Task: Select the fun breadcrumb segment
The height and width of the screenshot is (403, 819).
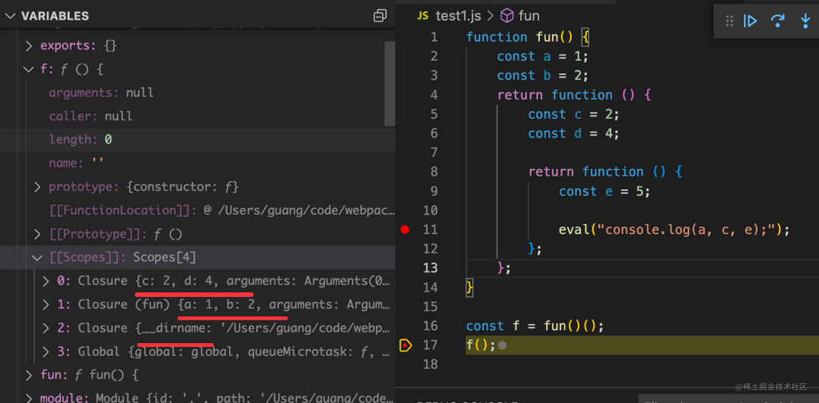Action: click(529, 16)
